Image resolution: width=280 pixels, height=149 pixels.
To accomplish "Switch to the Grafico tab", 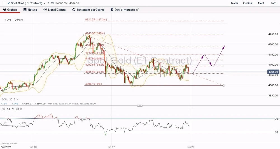I will tap(10, 10).
